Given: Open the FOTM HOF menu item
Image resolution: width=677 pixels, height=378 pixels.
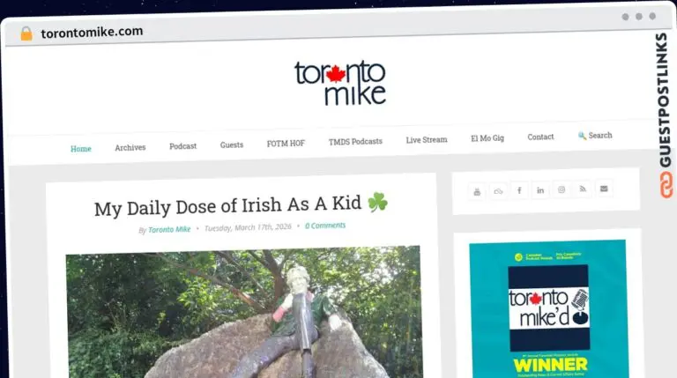Looking at the screenshot, I should click(x=286, y=143).
